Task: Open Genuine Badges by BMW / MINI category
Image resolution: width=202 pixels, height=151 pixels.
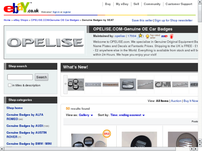Action: click(29, 144)
